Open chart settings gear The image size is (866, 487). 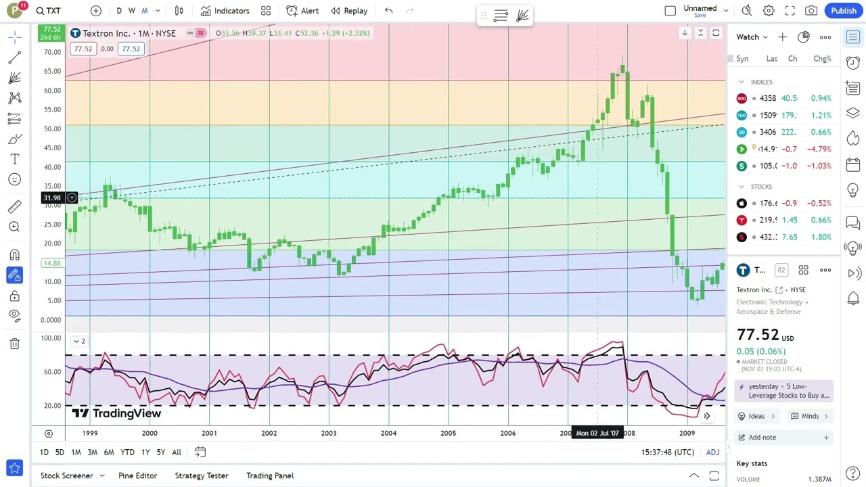tap(769, 11)
